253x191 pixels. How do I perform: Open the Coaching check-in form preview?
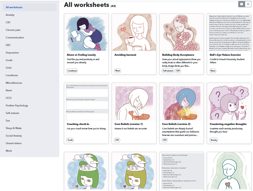[86, 102]
